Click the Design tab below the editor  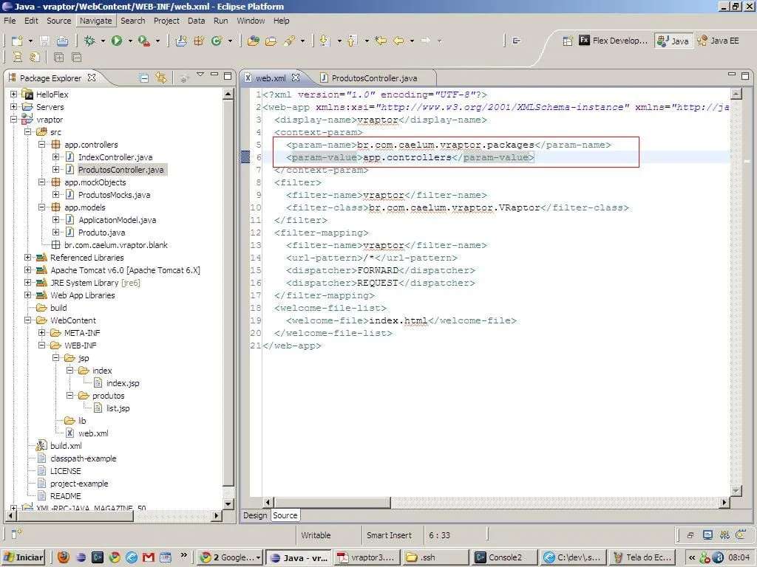pos(255,515)
